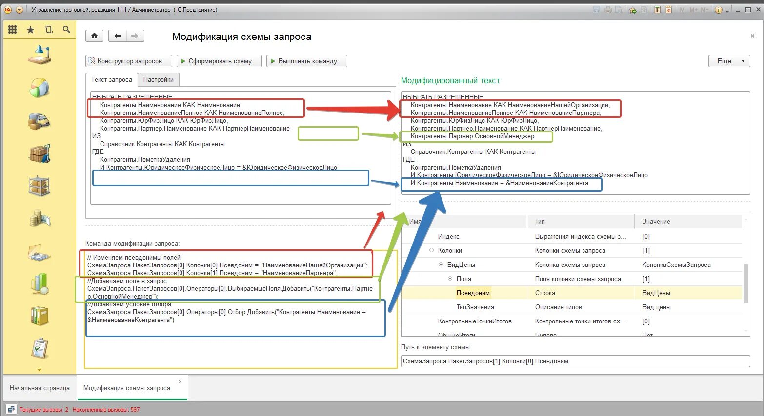
Task: Open the calendar icon in title bar
Action: (x=669, y=9)
